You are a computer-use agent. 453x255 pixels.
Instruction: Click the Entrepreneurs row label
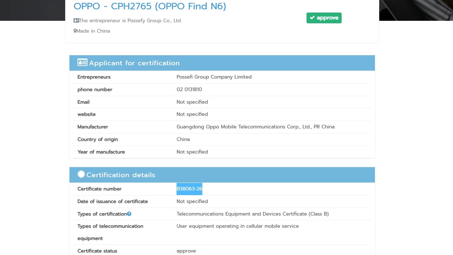pos(94,77)
